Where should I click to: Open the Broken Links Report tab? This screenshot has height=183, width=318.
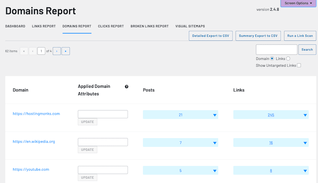pos(150,26)
